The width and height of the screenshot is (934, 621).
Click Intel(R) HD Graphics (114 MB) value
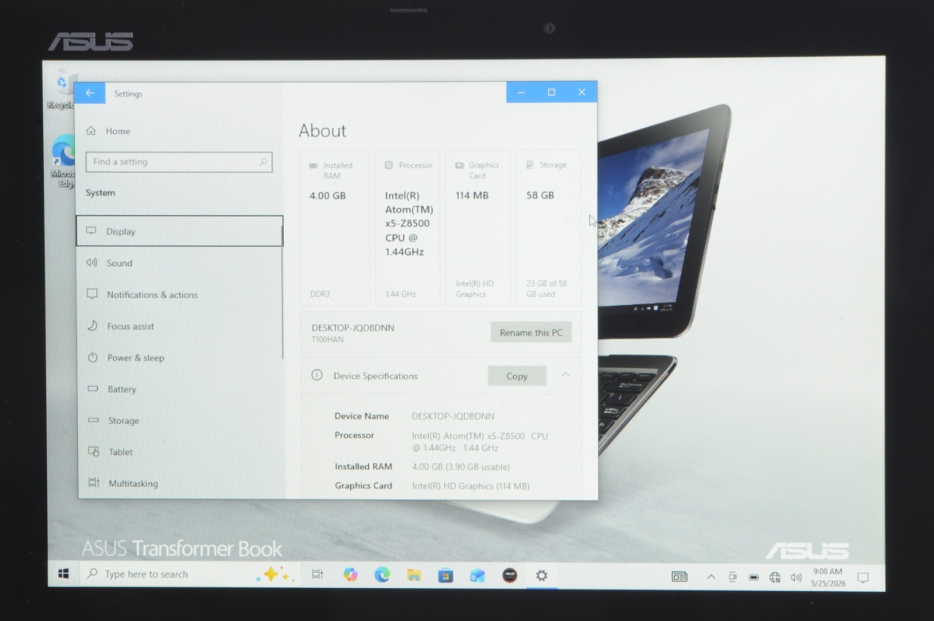click(x=471, y=486)
